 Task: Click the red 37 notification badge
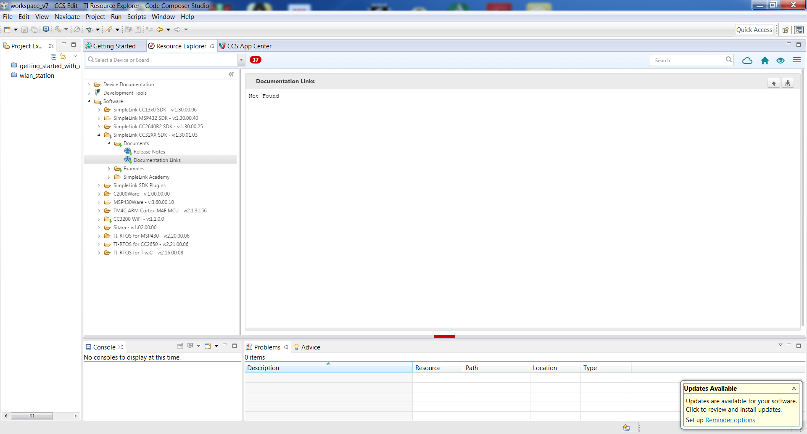click(256, 60)
